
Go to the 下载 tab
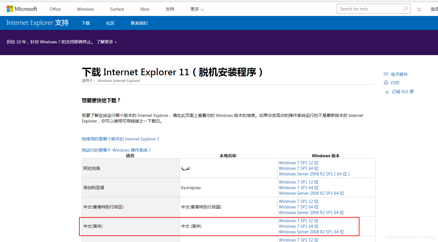[x=86, y=23]
